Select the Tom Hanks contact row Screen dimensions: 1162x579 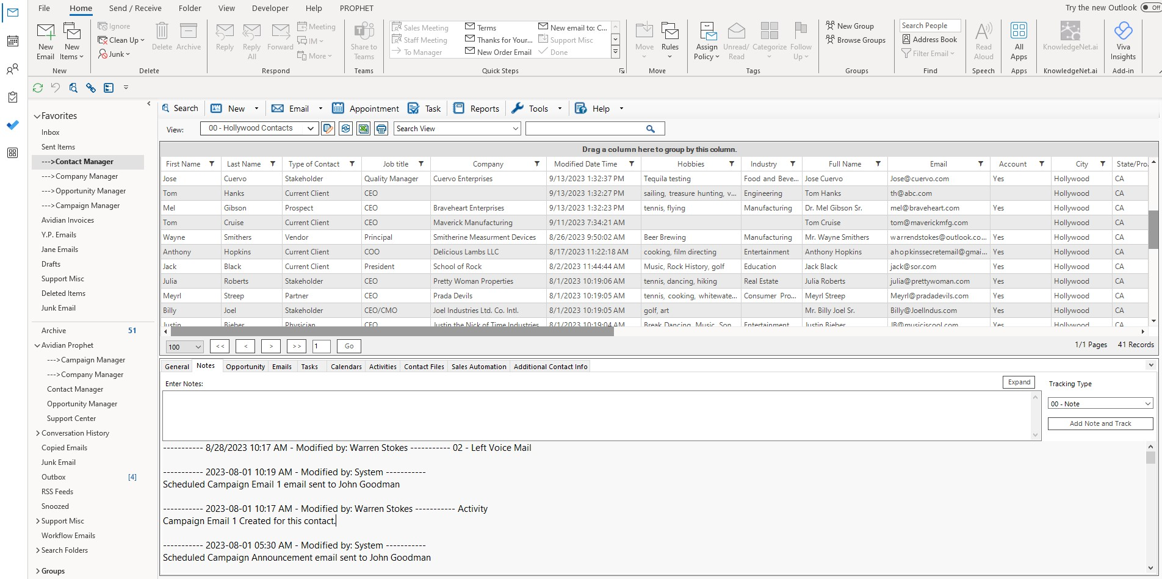(x=653, y=193)
